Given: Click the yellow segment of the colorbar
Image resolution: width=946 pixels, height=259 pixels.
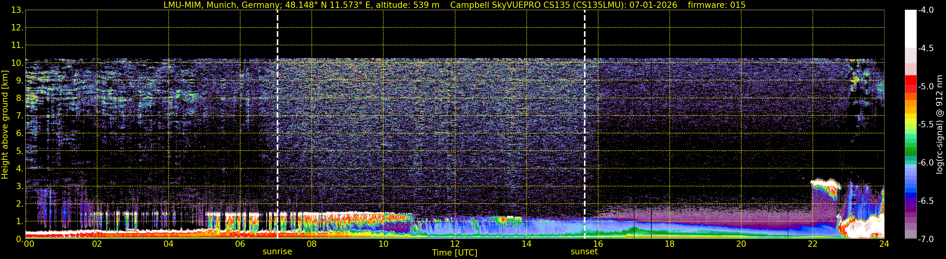Looking at the screenshot, I should tap(910, 116).
